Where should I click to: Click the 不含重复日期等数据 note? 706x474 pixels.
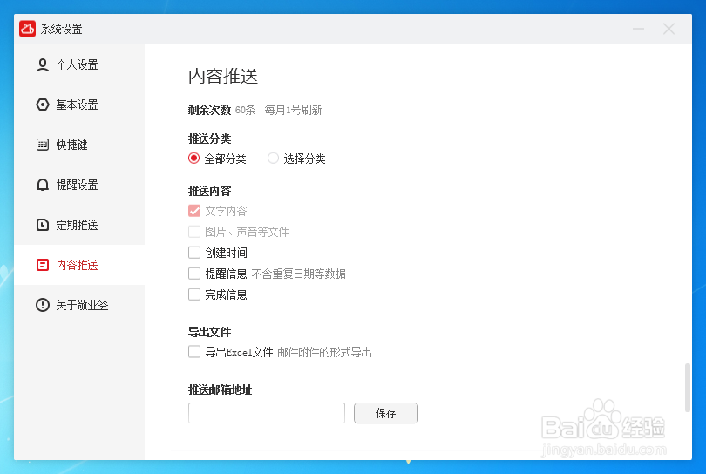click(x=298, y=274)
